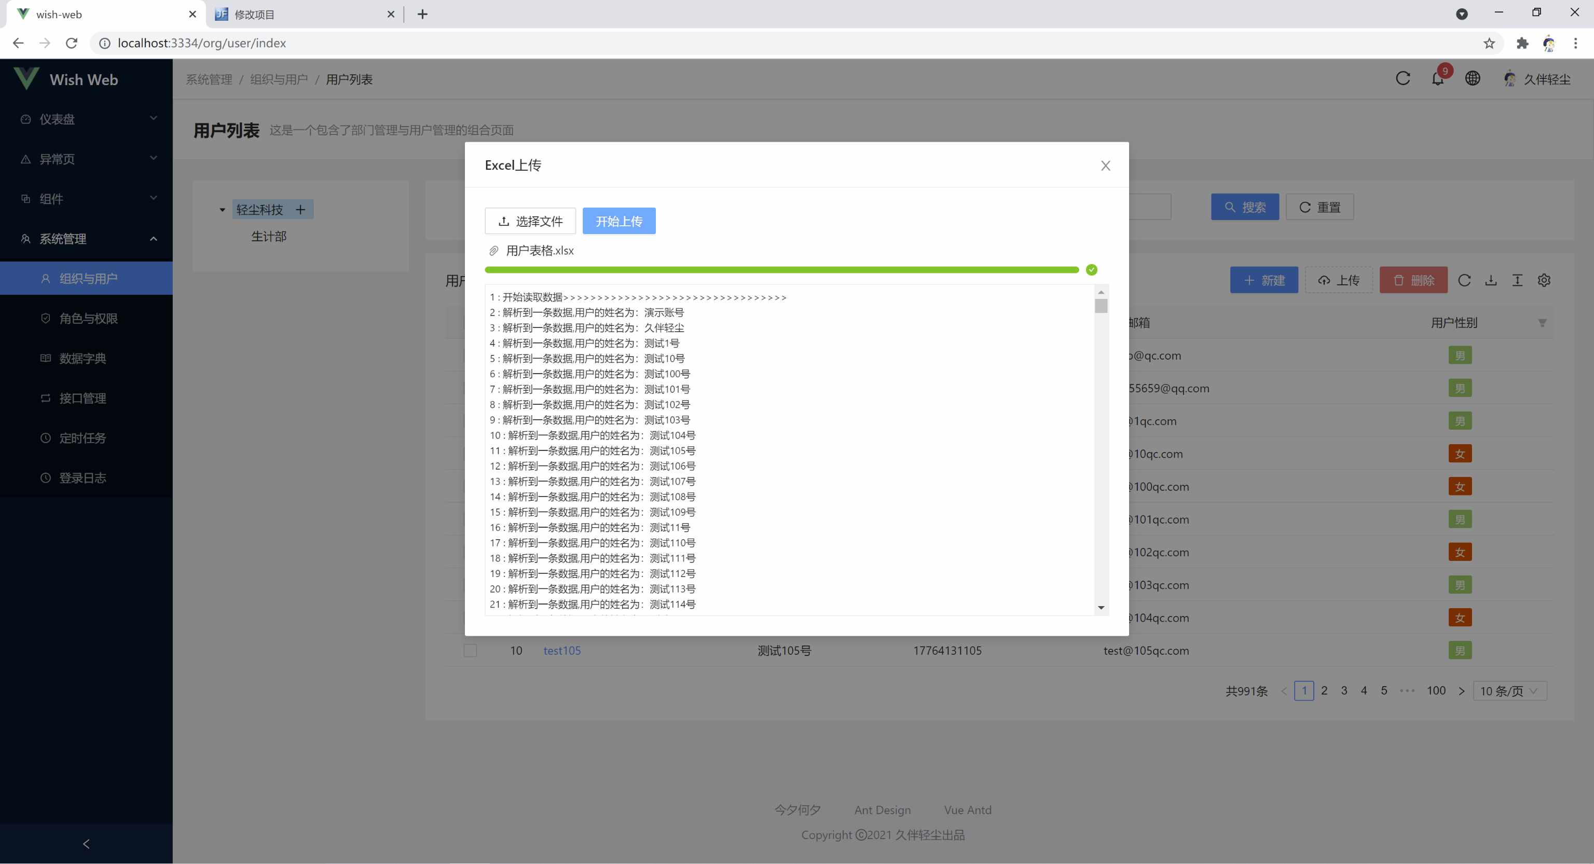Click the 搜索 button
1594x864 pixels.
(x=1245, y=208)
